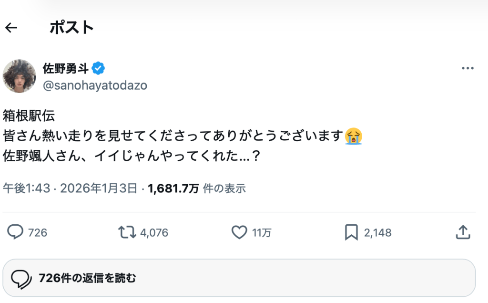Image resolution: width=488 pixels, height=303 pixels.
Task: Open the share upload icon
Action: pos(463,232)
